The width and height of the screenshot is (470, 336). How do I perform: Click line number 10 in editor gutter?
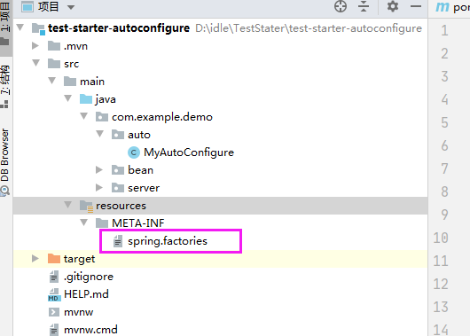tap(441, 238)
